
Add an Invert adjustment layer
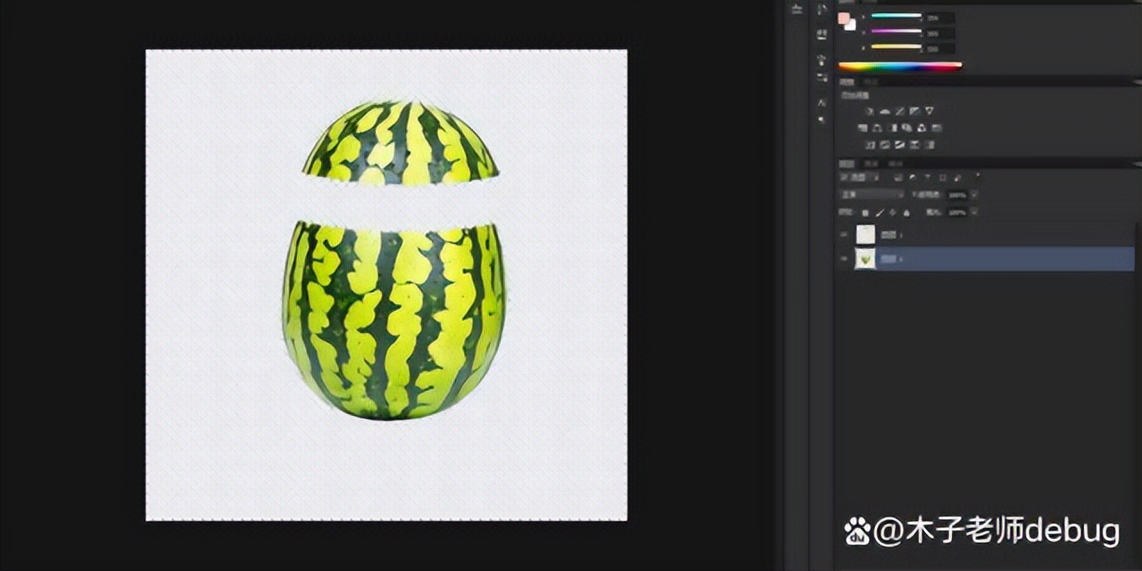871,145
